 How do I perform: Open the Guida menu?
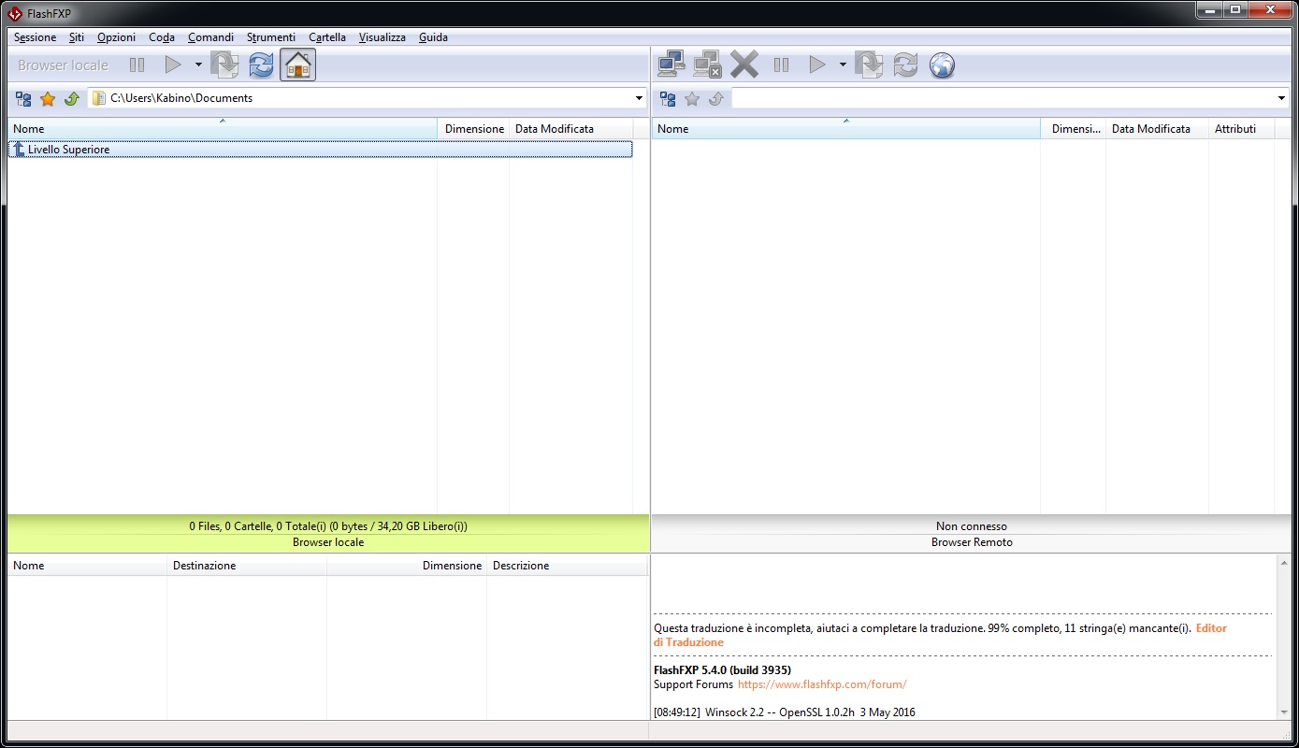(433, 37)
